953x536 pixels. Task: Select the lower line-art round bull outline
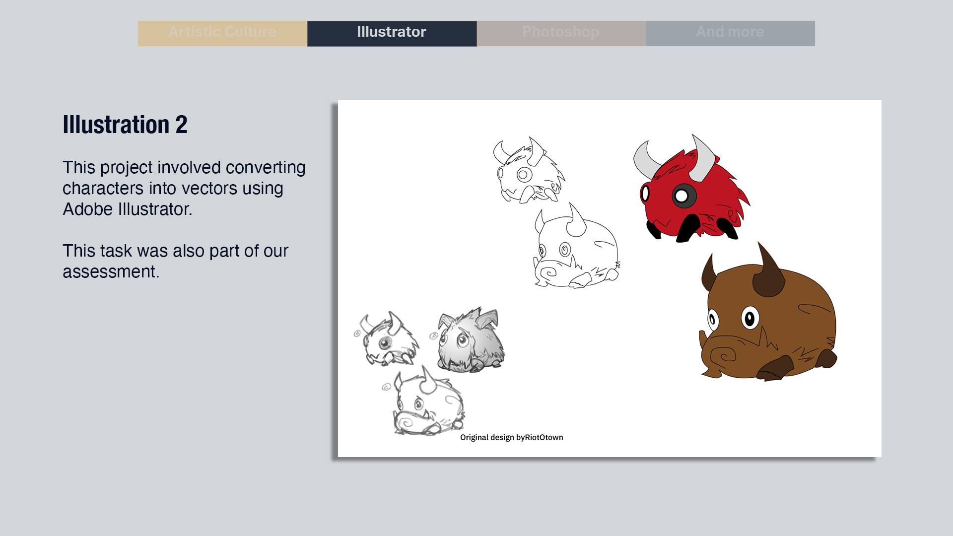click(x=578, y=251)
